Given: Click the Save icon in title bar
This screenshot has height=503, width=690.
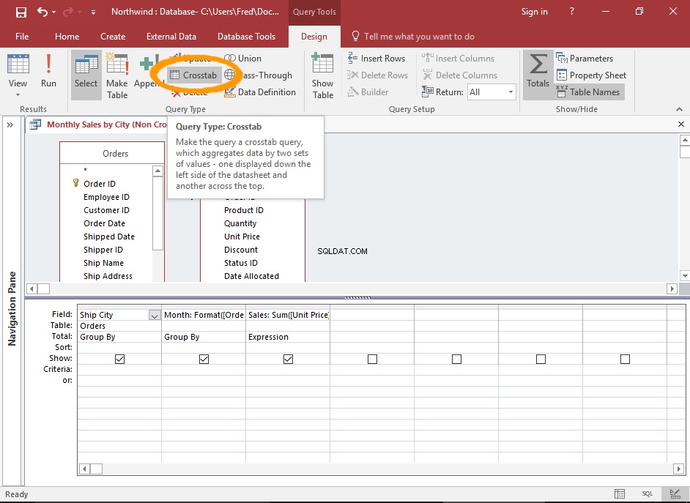Looking at the screenshot, I should (x=21, y=12).
